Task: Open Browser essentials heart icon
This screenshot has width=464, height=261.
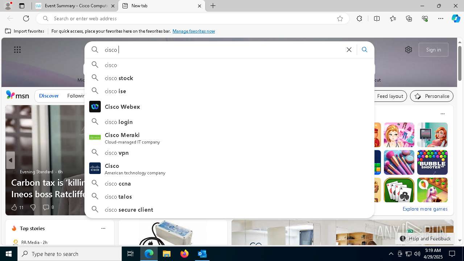Action: (x=425, y=18)
